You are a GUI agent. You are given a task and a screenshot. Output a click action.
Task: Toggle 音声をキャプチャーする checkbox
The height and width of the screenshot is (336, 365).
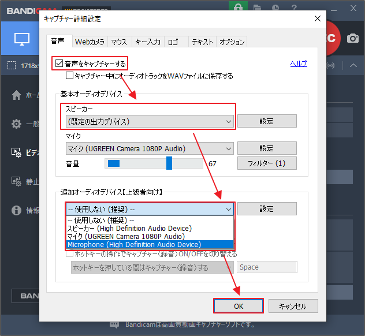(x=59, y=63)
